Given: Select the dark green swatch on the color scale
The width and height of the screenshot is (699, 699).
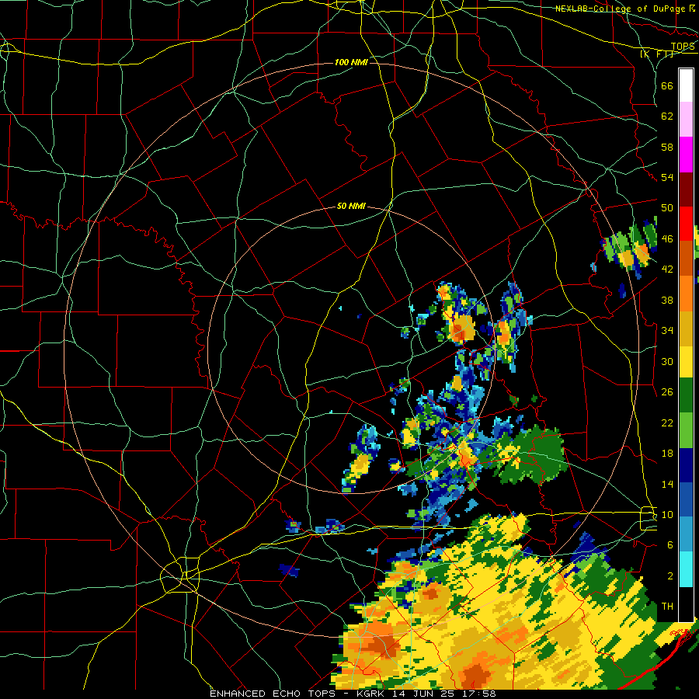Looking at the screenshot, I should point(686,396).
